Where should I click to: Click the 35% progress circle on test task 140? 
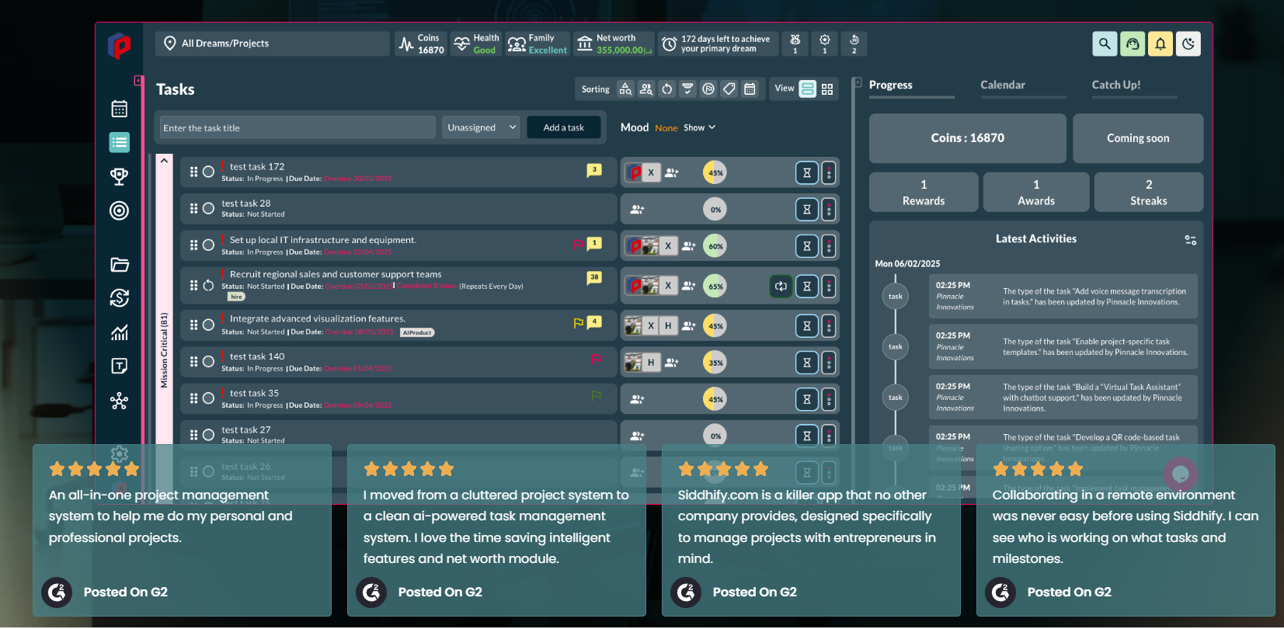[715, 363]
